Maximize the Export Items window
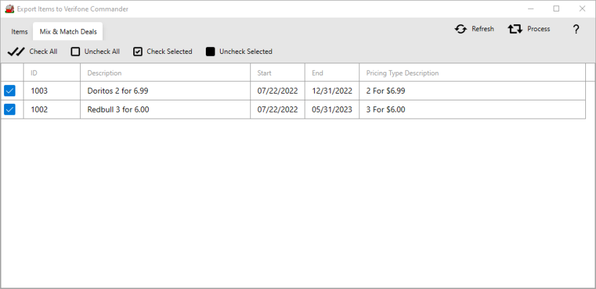The width and height of the screenshot is (596, 289). click(556, 9)
